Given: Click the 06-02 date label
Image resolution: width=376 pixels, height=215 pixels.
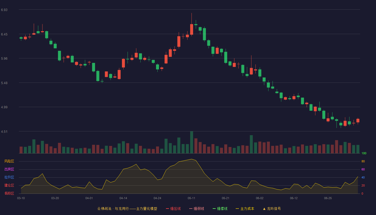Looking at the screenshot, I should point(260,198).
